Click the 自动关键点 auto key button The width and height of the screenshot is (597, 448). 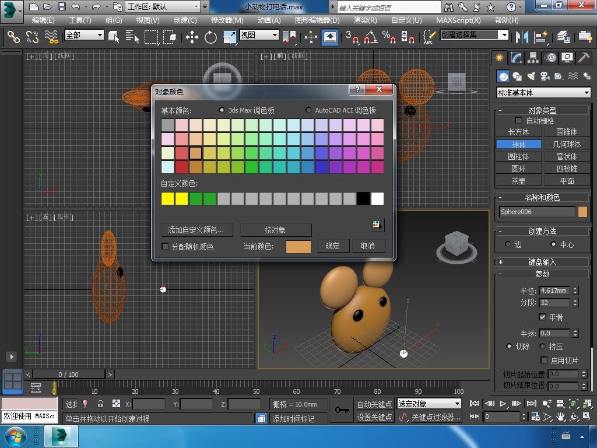point(374,404)
